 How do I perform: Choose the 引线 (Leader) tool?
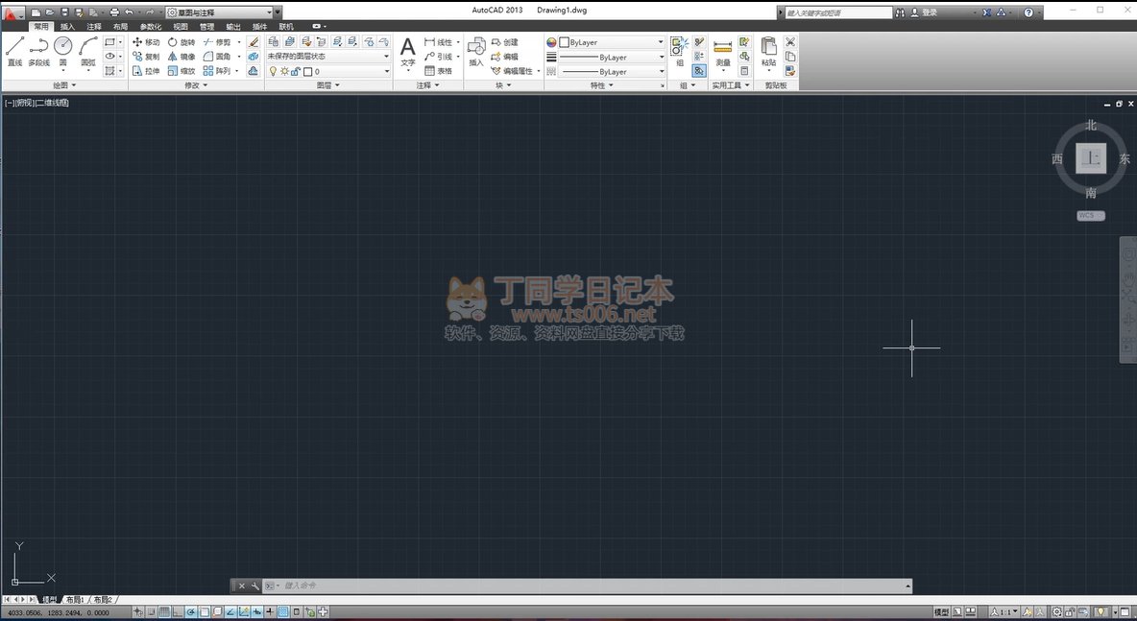(439, 57)
